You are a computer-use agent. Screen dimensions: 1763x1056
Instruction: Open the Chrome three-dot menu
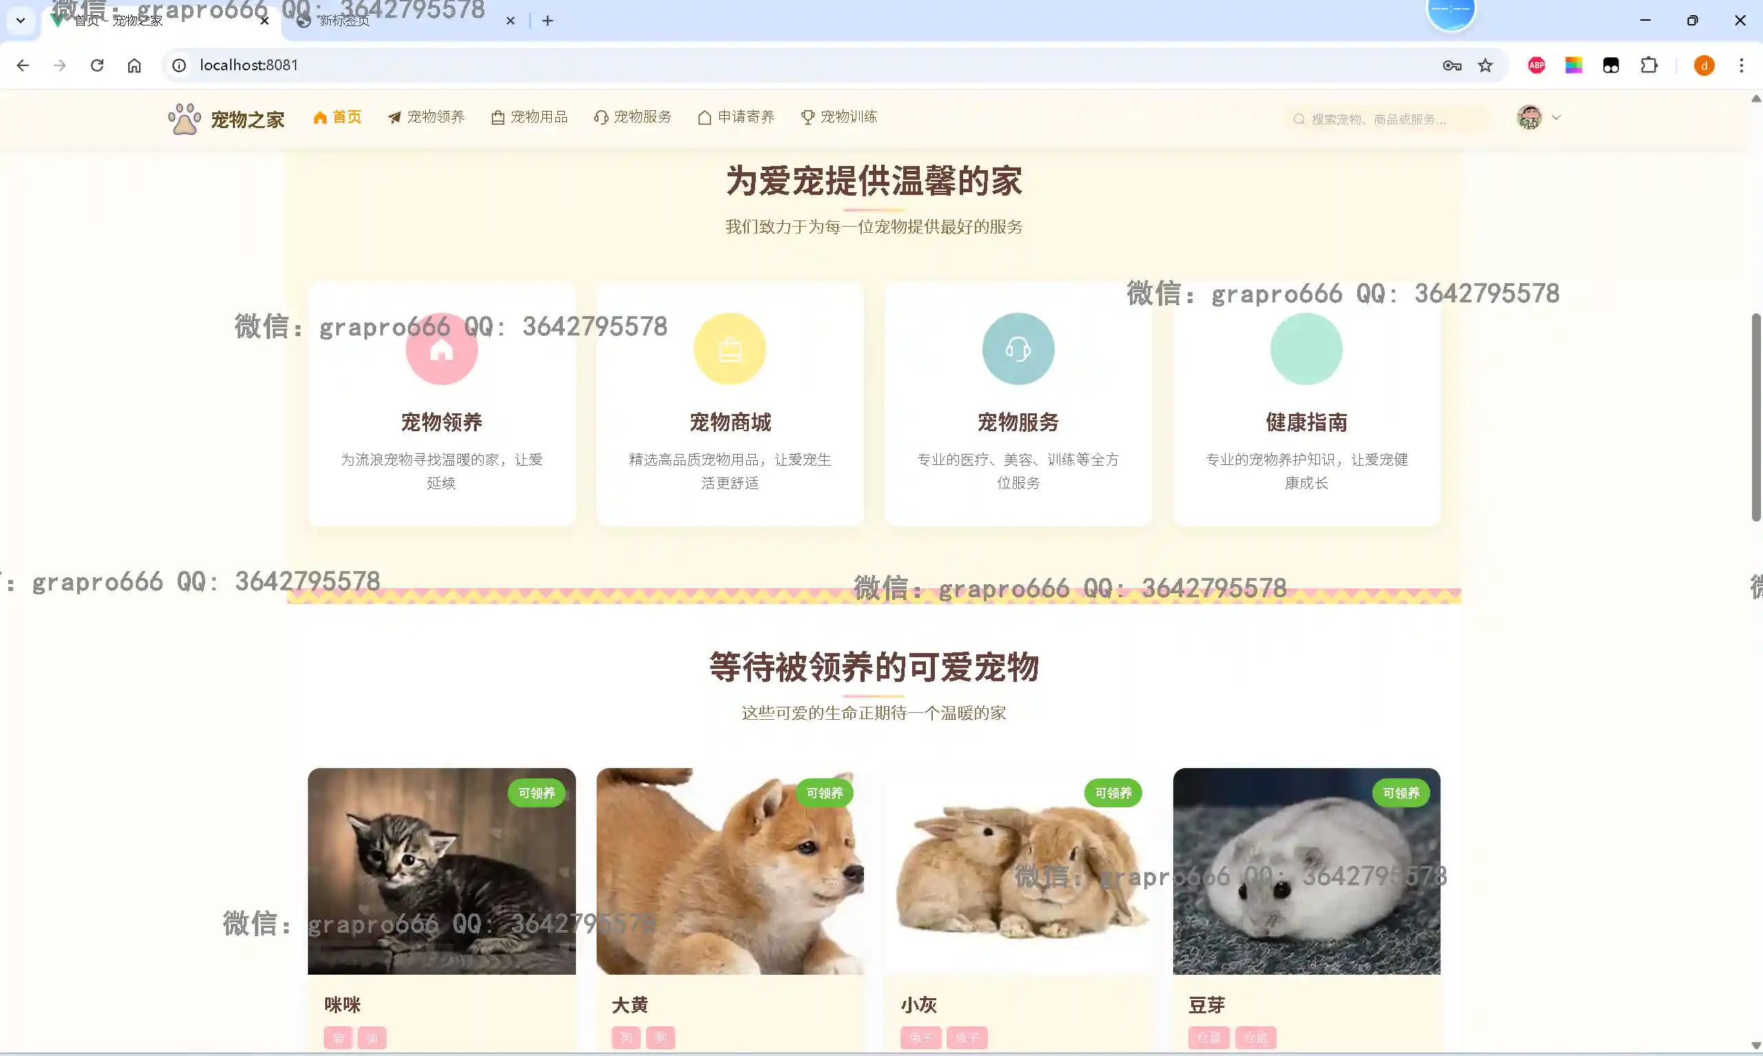[1741, 65]
